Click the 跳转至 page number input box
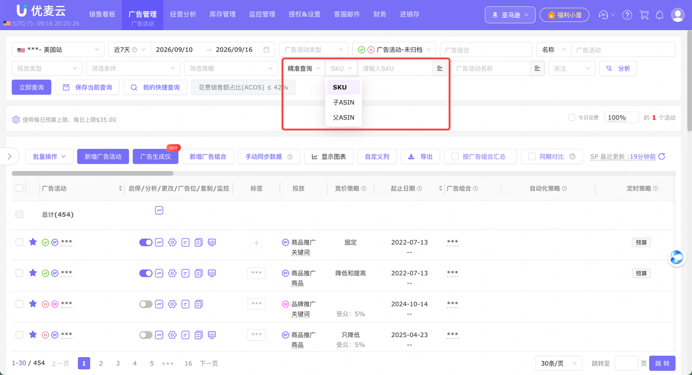The height and width of the screenshot is (375, 692). click(x=627, y=363)
